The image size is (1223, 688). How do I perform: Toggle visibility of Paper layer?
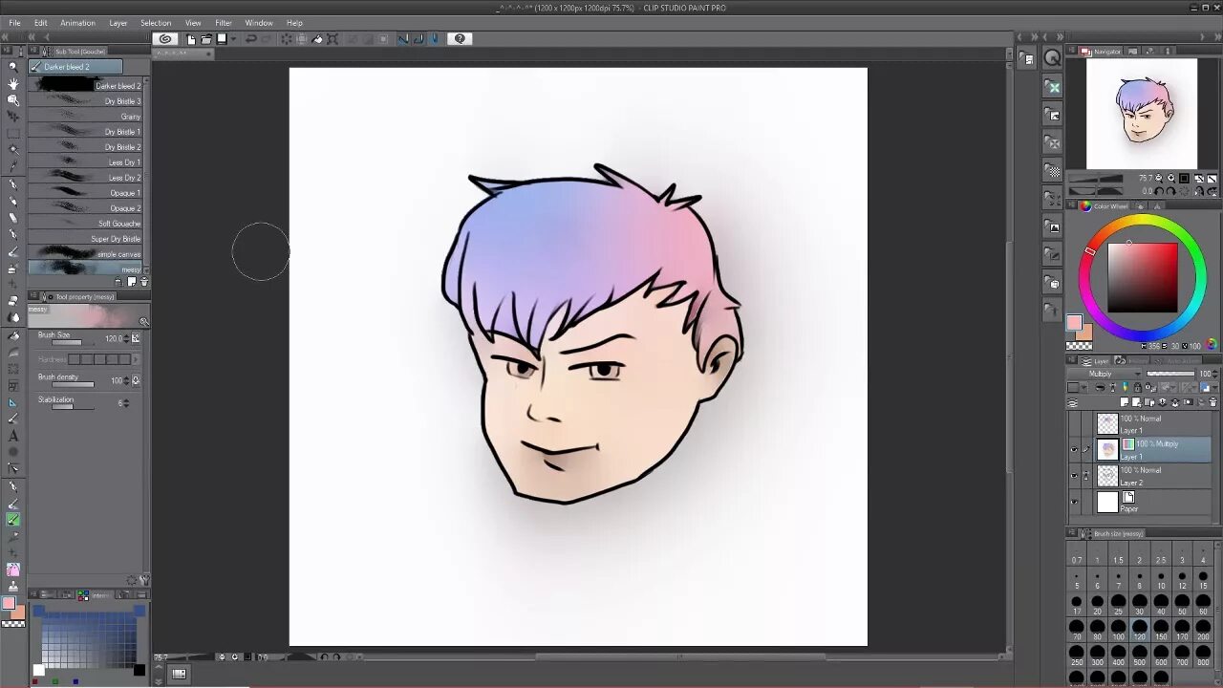[x=1074, y=502]
